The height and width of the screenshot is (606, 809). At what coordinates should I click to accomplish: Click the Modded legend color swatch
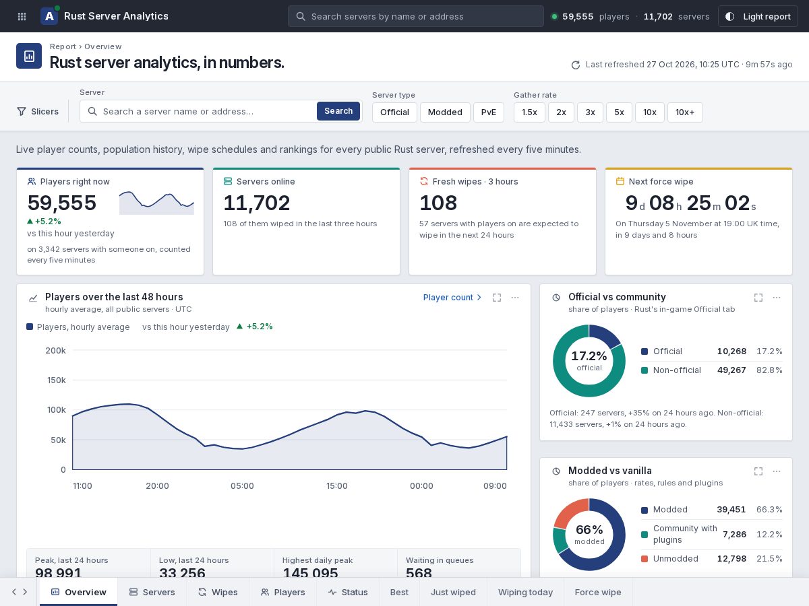coord(645,510)
